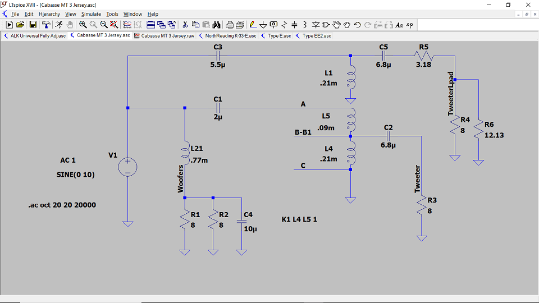
Task: Click the C3 value '5.5µ'
Action: click(218, 65)
